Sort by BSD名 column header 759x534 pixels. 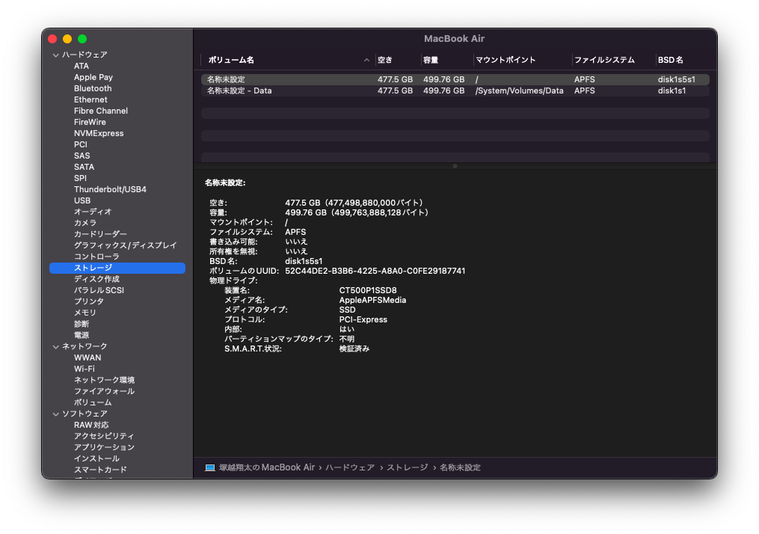pyautogui.click(x=671, y=60)
